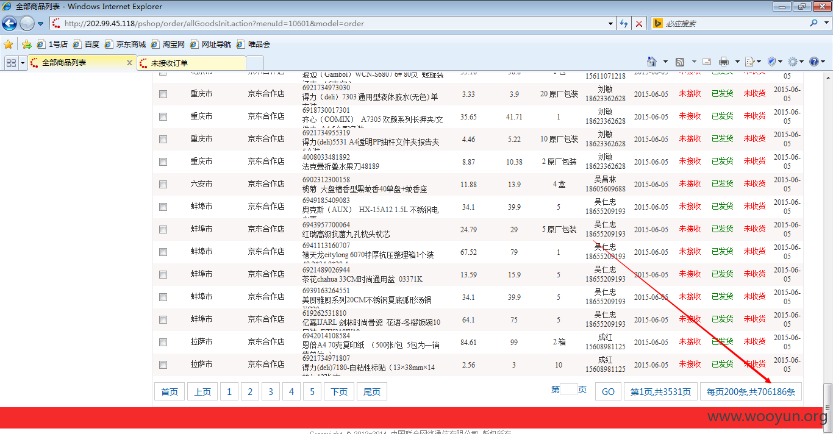Tick checkbox for 红瑞高级抗菌九孔枕头 row
The image size is (833, 434).
pyautogui.click(x=163, y=229)
